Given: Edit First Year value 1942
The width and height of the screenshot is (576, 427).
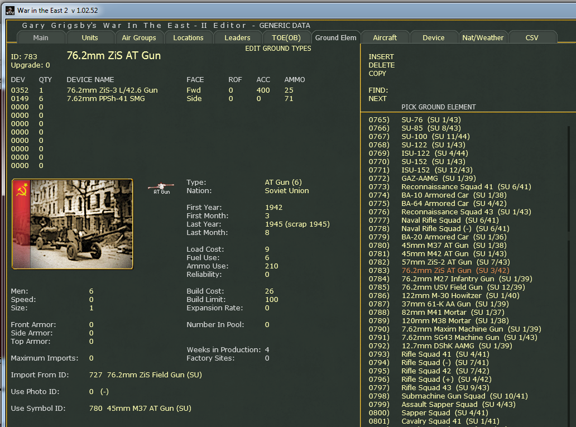Looking at the screenshot, I should tap(273, 208).
